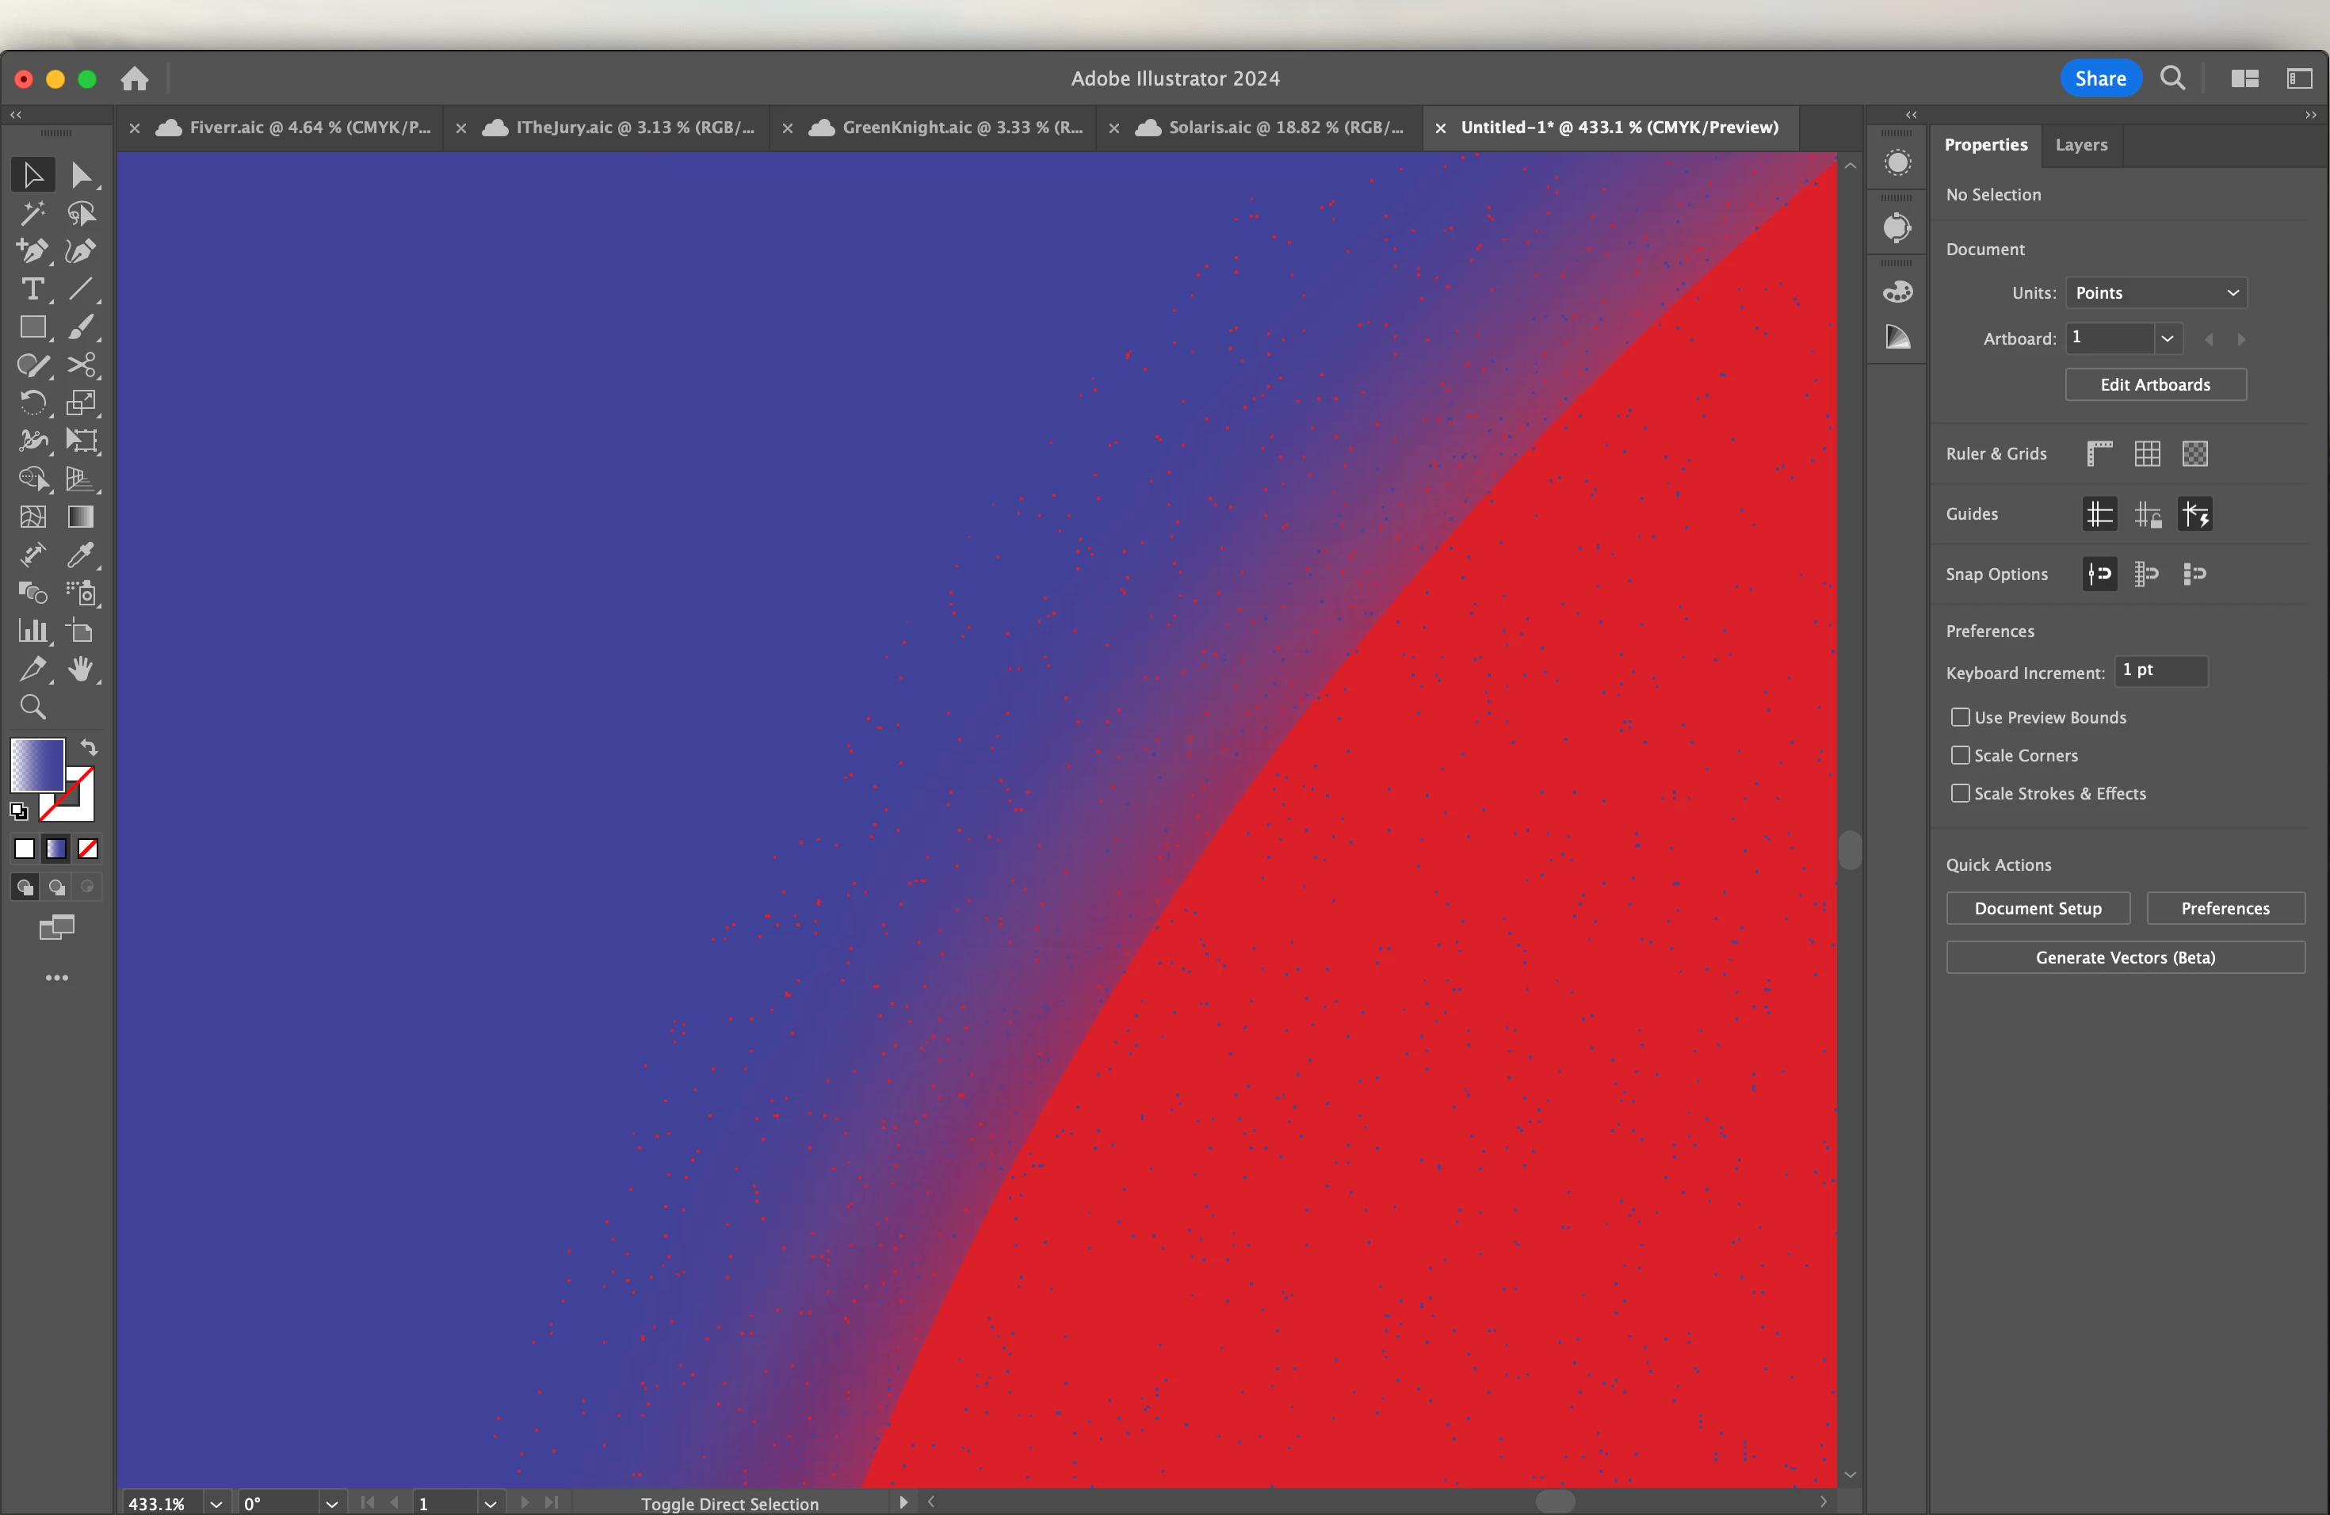Viewport: 2330px width, 1515px height.
Task: Open the zoom level dropdown
Action: point(216,1503)
